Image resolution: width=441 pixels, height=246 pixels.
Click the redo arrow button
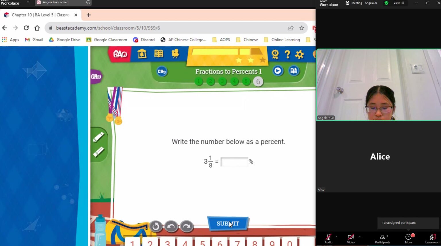coord(187,226)
